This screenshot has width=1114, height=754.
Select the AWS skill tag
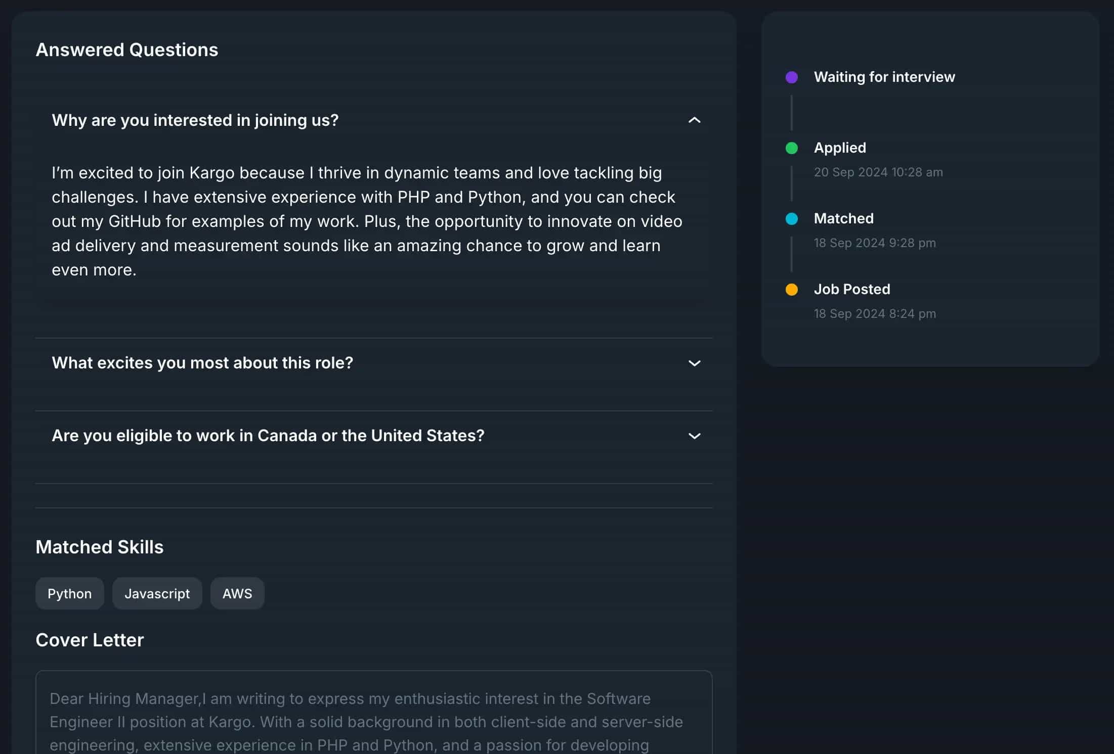pos(237,593)
